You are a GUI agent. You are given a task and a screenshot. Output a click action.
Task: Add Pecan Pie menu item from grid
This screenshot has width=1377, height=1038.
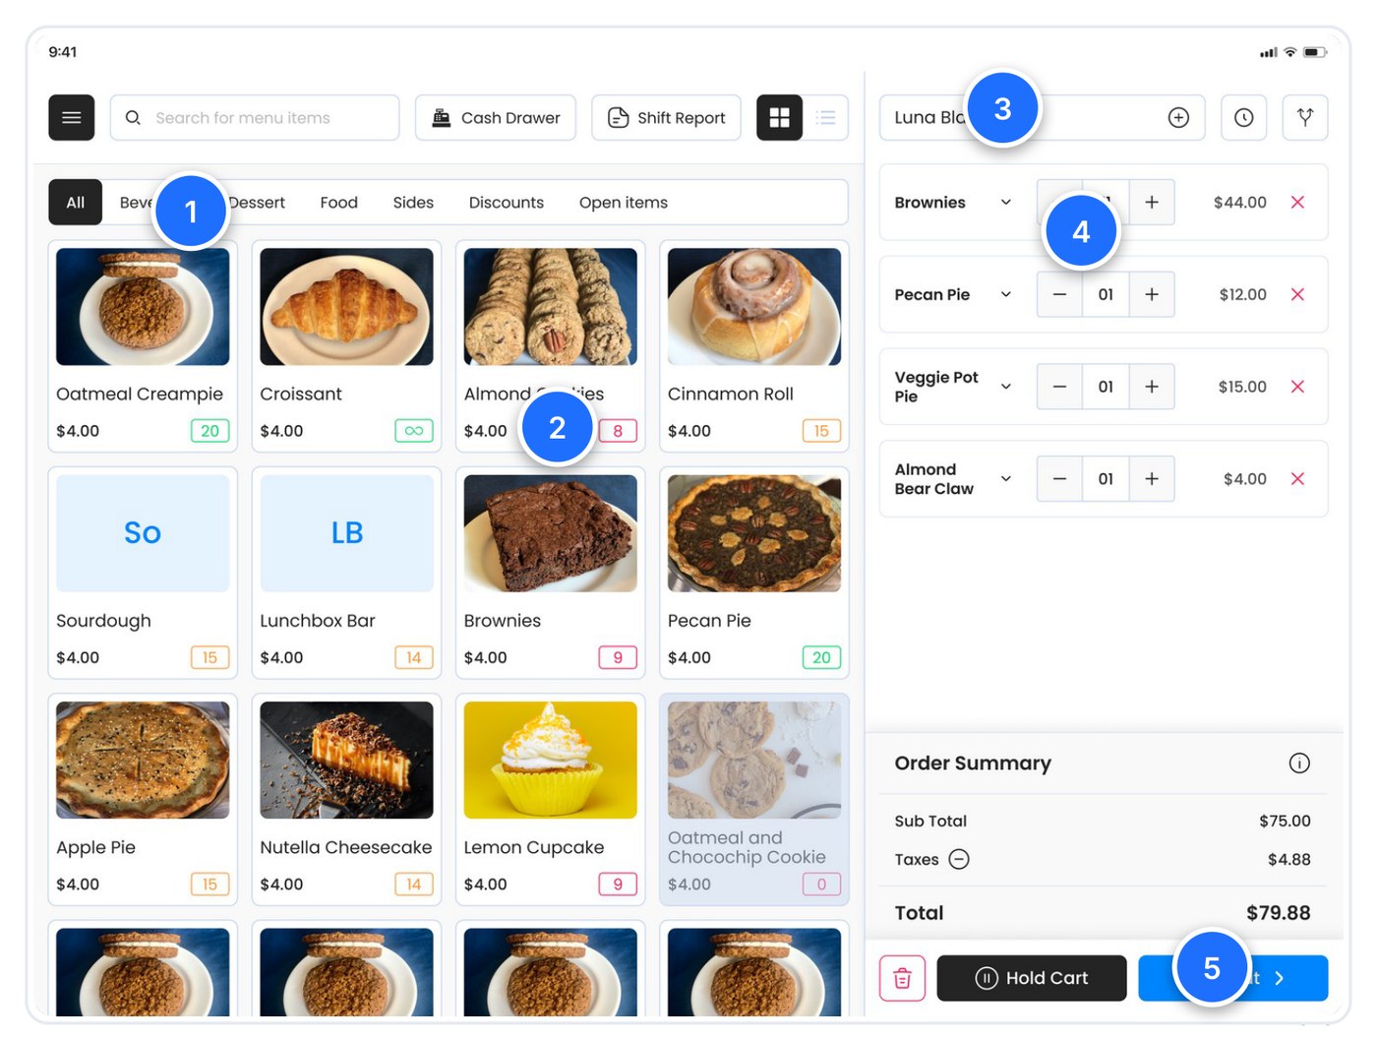tap(754, 573)
